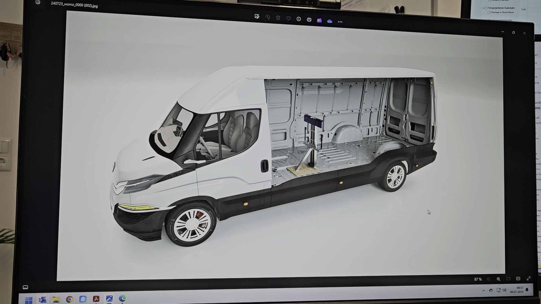The height and width of the screenshot is (304, 541).
Task: Zoom out with the minus magnifier icon
Action: 489,279
